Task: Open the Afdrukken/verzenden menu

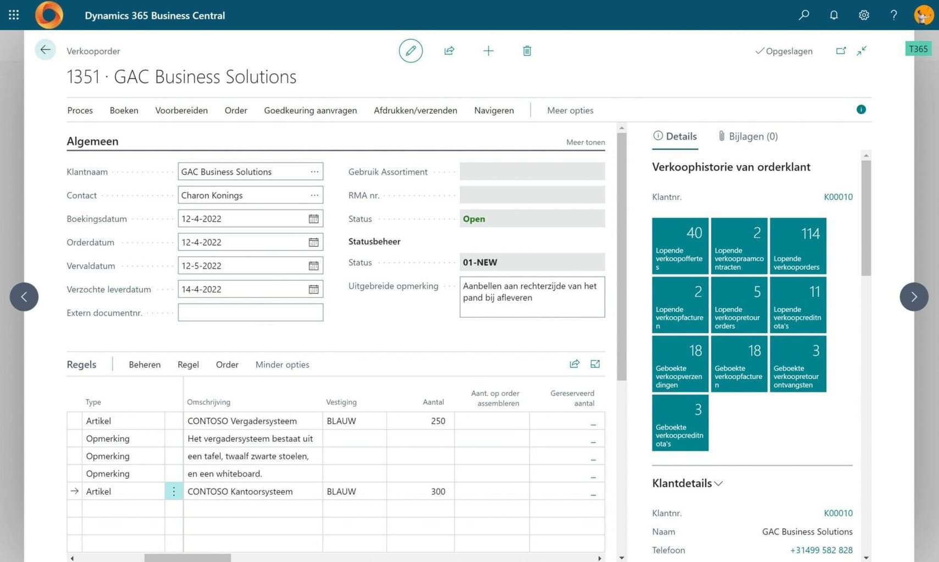Action: point(415,110)
